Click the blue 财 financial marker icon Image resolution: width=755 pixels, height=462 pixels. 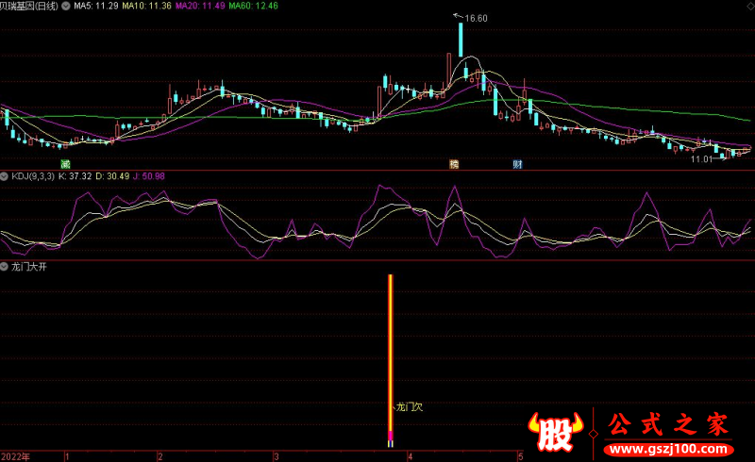pos(517,164)
